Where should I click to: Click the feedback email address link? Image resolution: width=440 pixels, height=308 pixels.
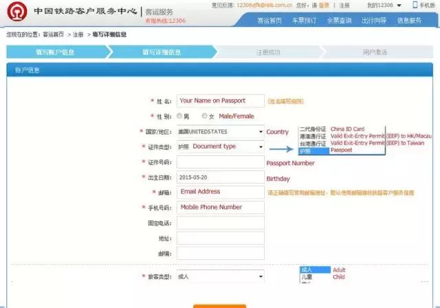(x=264, y=5)
